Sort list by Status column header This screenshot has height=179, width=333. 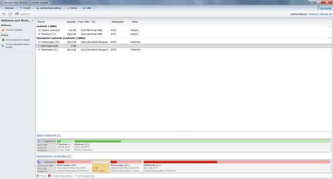(x=136, y=22)
